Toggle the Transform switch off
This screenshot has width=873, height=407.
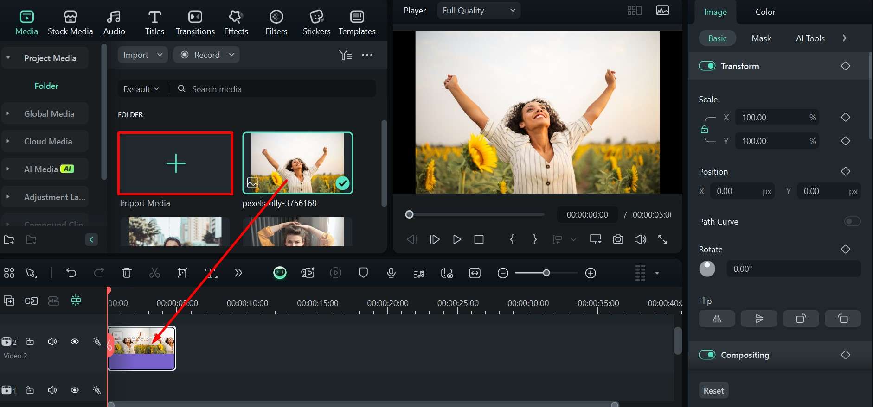click(x=707, y=66)
